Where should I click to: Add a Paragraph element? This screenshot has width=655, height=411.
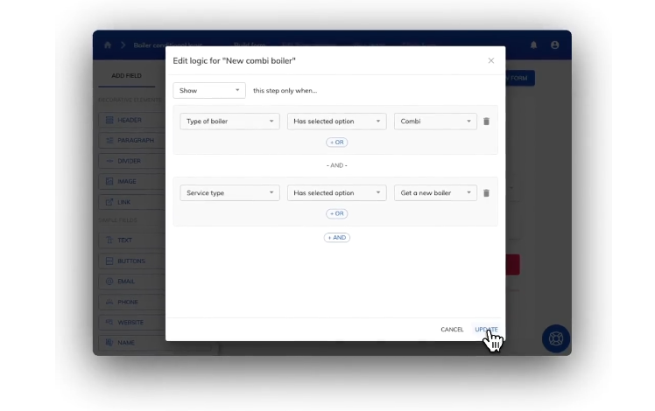tap(132, 140)
